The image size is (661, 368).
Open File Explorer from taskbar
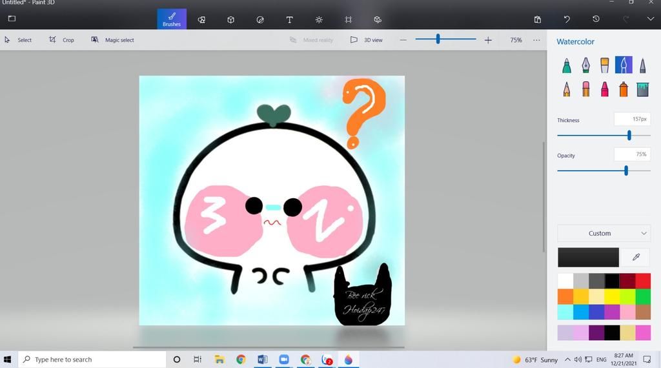pos(219,360)
